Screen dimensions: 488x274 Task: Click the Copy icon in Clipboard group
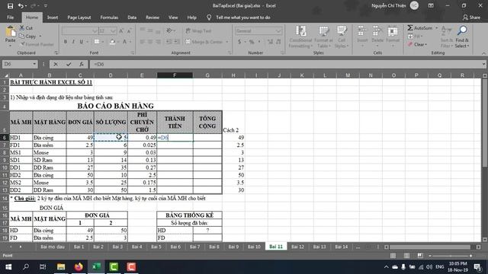click(22, 37)
